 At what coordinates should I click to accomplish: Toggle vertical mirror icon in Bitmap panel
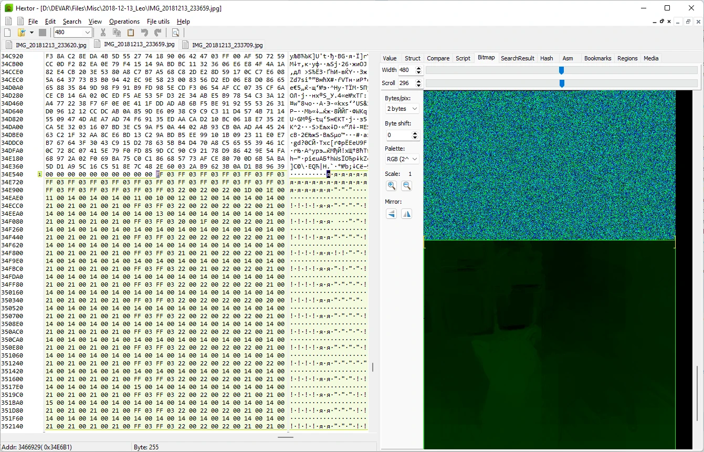pyautogui.click(x=406, y=214)
